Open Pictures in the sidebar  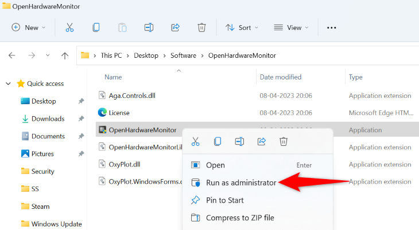[x=42, y=154]
